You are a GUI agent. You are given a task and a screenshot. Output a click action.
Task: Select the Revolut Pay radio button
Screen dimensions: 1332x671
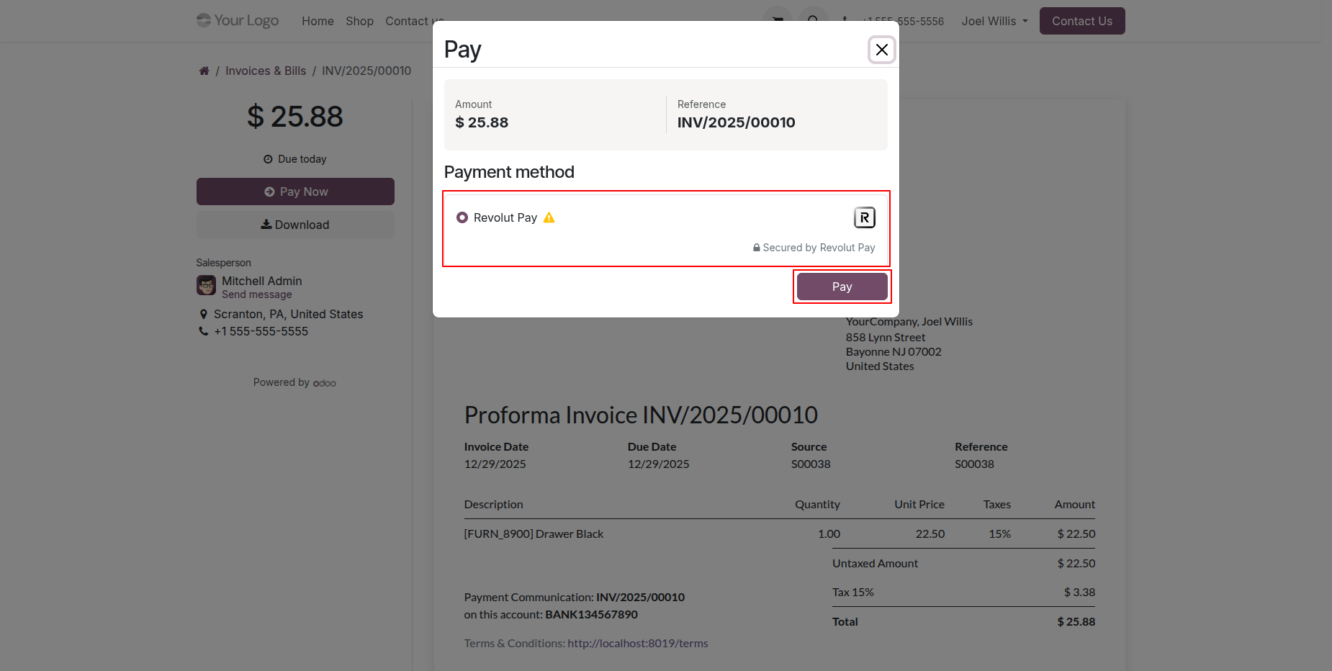tap(462, 217)
